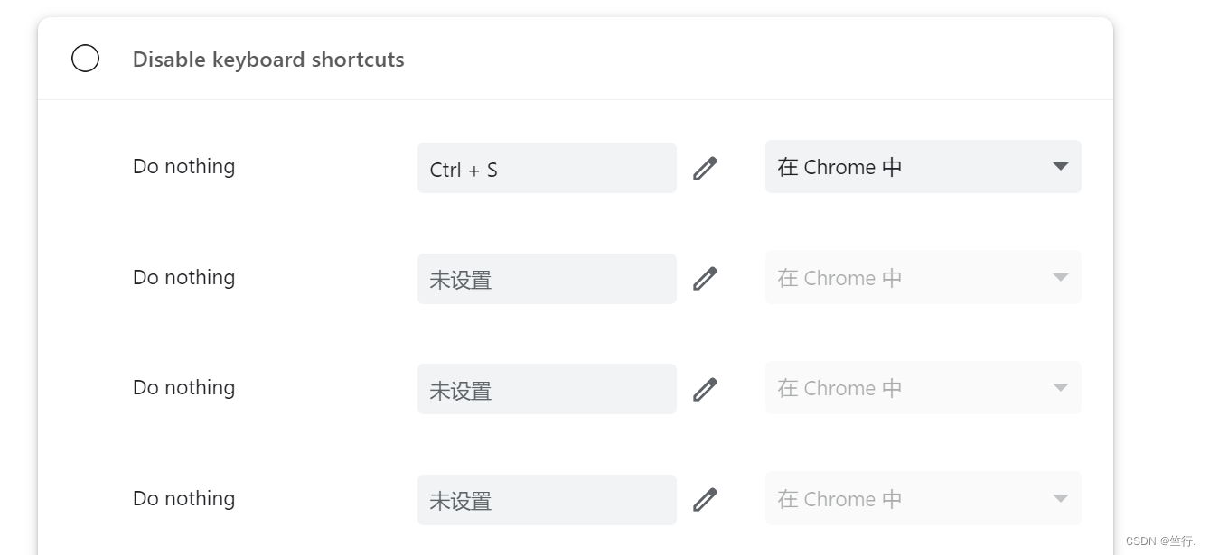This screenshot has width=1209, height=555.
Task: Click the dropdown caret in the third row
Action: [x=1059, y=387]
